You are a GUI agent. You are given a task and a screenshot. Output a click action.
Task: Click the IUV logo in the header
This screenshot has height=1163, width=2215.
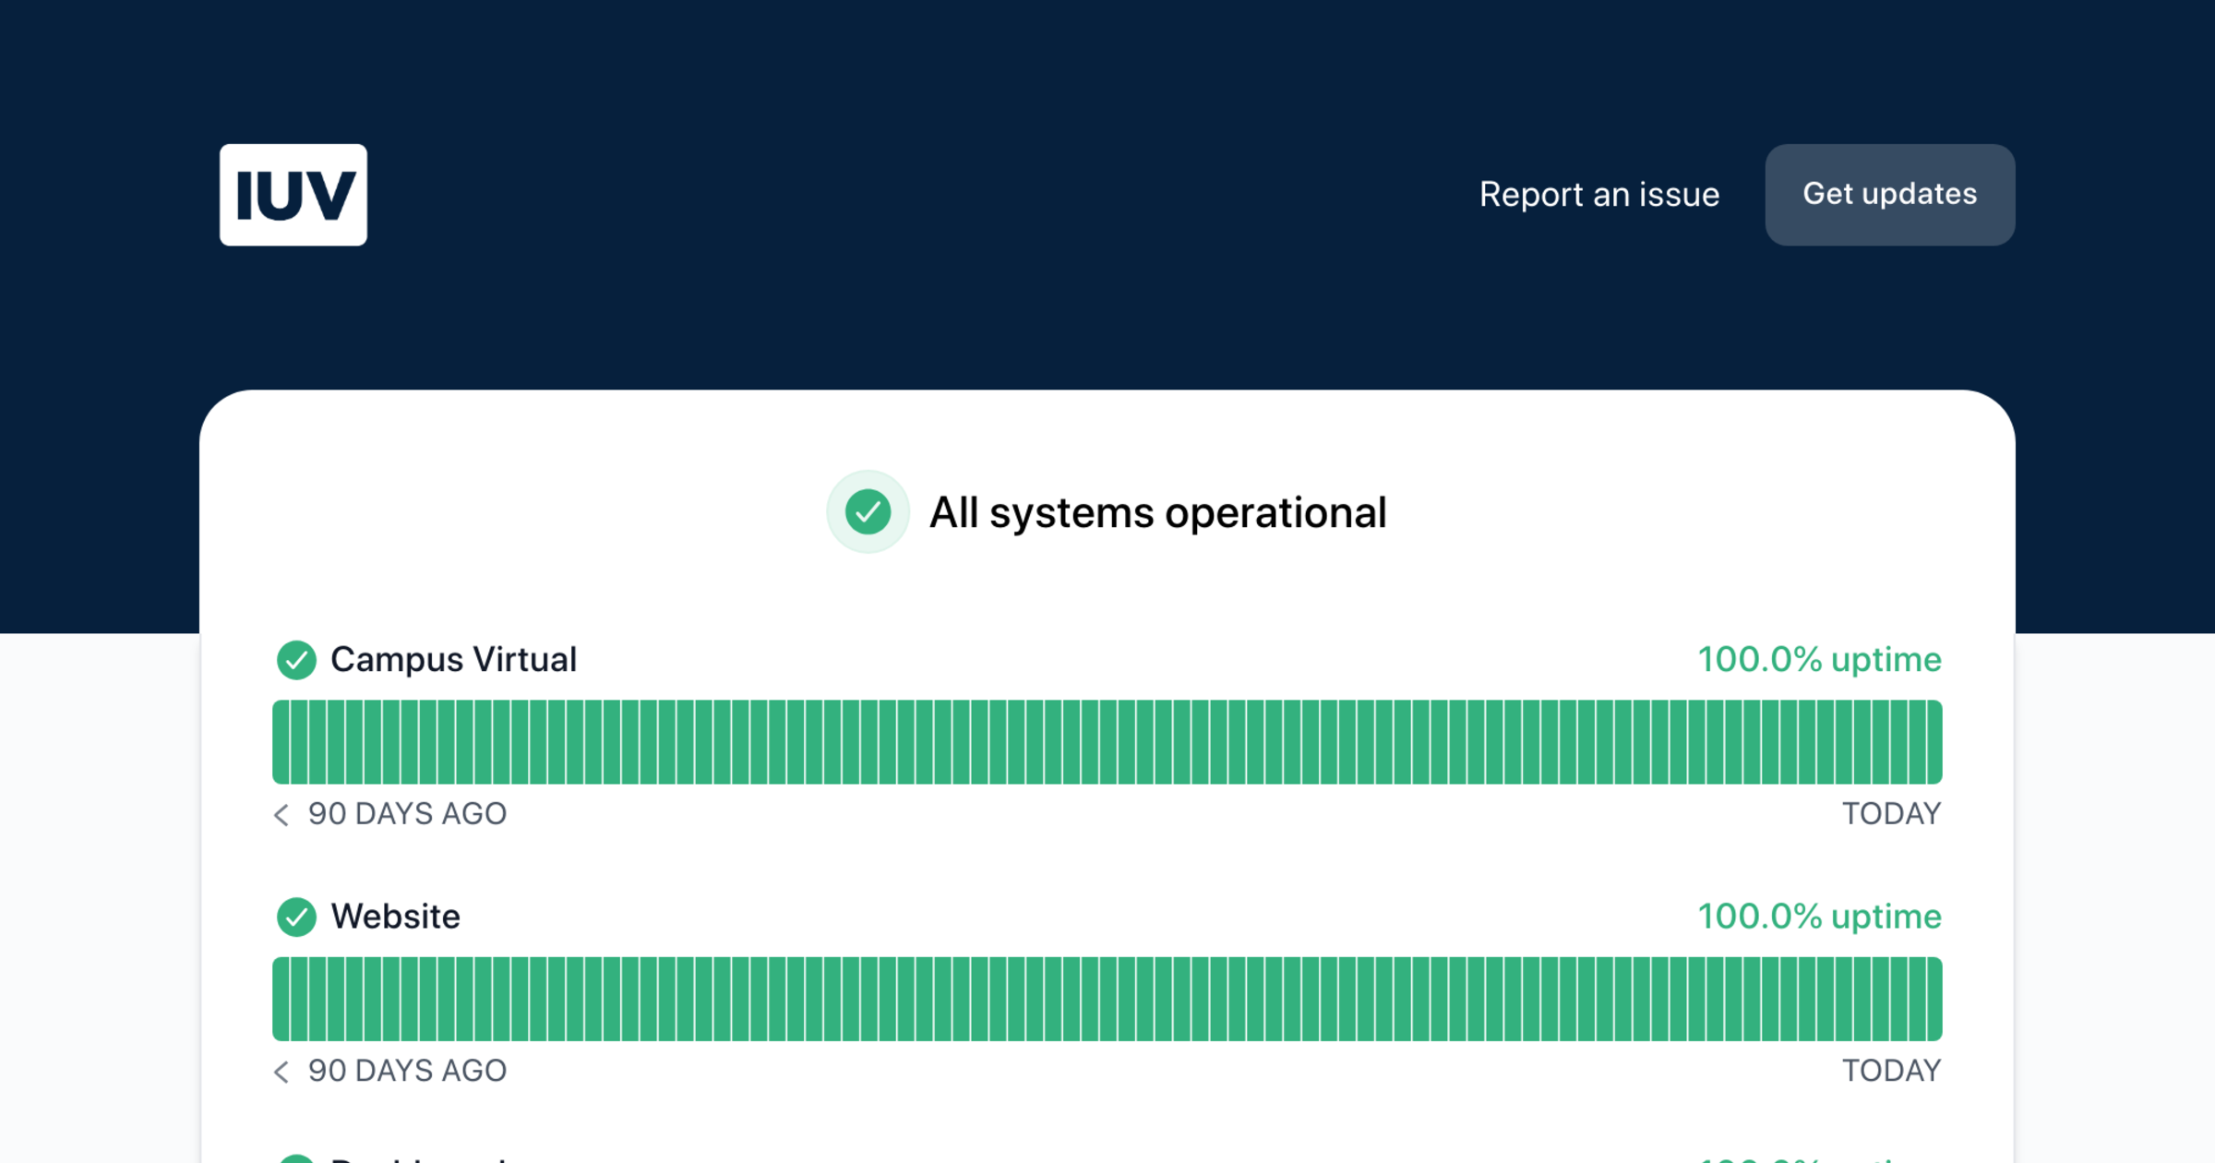pos(293,195)
